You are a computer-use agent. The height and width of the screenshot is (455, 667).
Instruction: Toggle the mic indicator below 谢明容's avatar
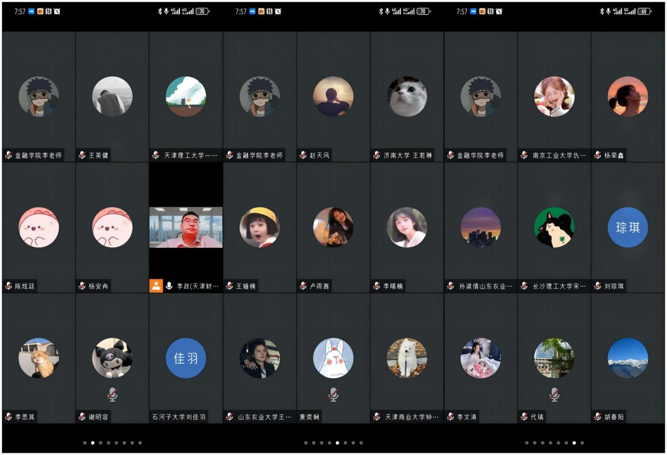tap(112, 395)
